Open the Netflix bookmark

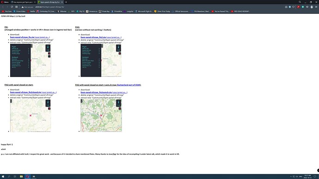[31, 12]
